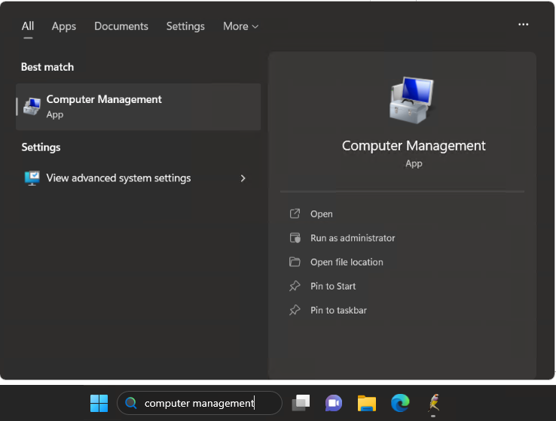Click the Pin to Start pin icon

(x=295, y=286)
